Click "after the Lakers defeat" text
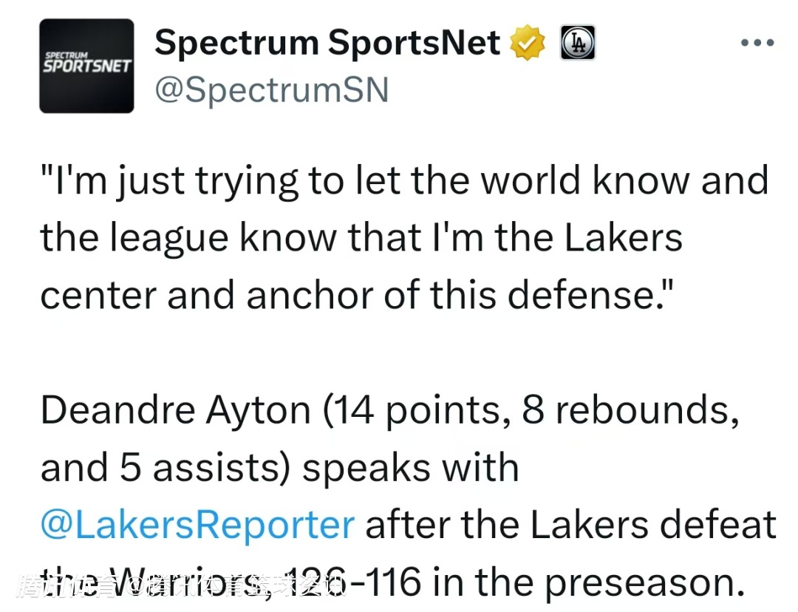Image resolution: width=798 pixels, height=612 pixels. click(571, 526)
